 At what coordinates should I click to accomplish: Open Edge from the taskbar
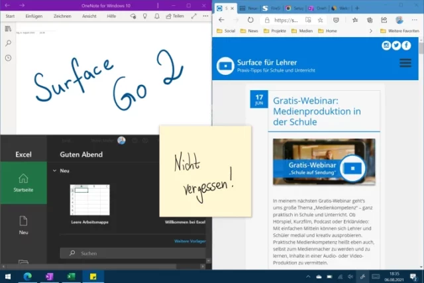coord(28,276)
